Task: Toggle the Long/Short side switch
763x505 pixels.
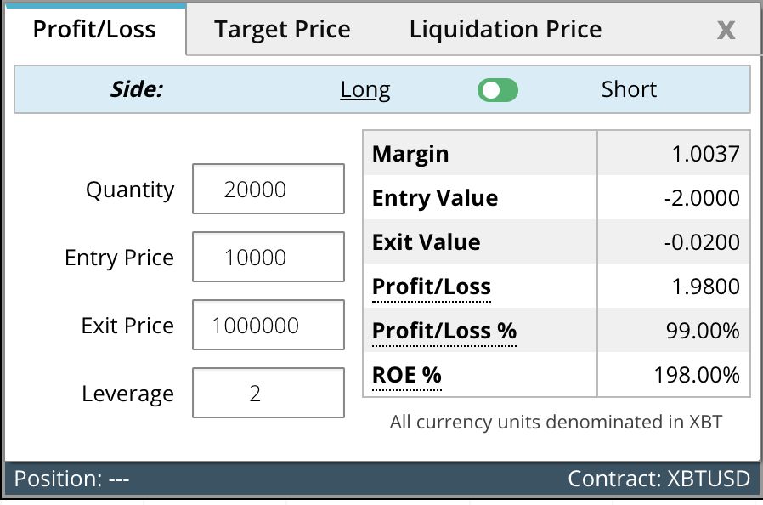Action: 497,90
